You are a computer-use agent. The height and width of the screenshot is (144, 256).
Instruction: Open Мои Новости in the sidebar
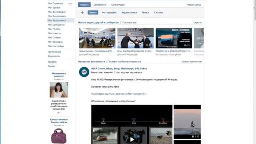coord(54,33)
